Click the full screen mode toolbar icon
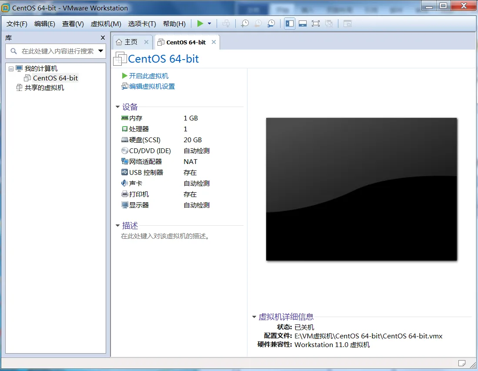The image size is (478, 371). click(x=316, y=23)
